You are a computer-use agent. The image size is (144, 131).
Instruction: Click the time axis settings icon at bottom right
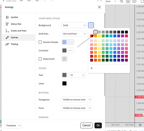coord(140,125)
